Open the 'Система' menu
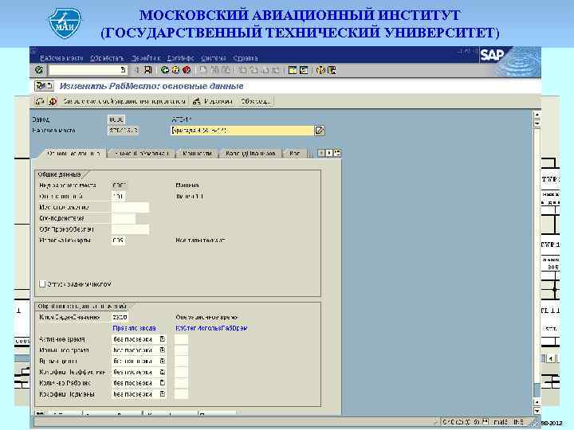The height and width of the screenshot is (430, 574). click(214, 58)
